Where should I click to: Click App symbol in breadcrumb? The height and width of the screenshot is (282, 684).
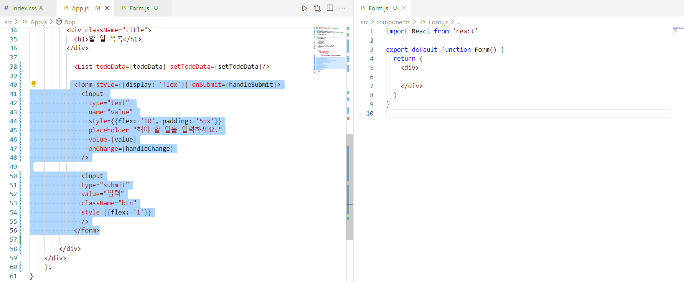[70, 22]
